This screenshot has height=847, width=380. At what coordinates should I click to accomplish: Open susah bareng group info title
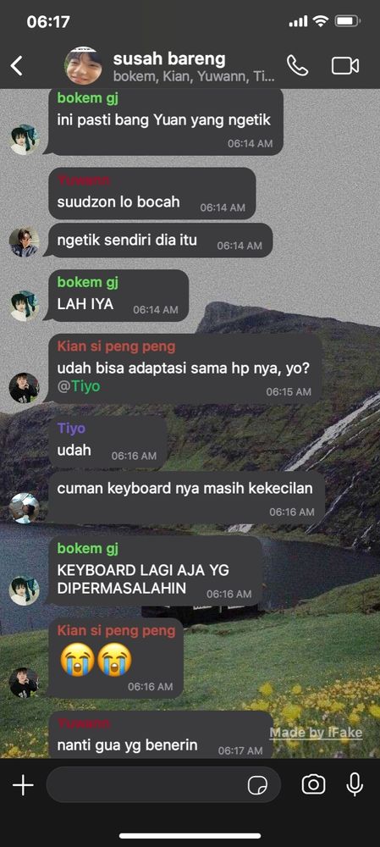tap(169, 59)
